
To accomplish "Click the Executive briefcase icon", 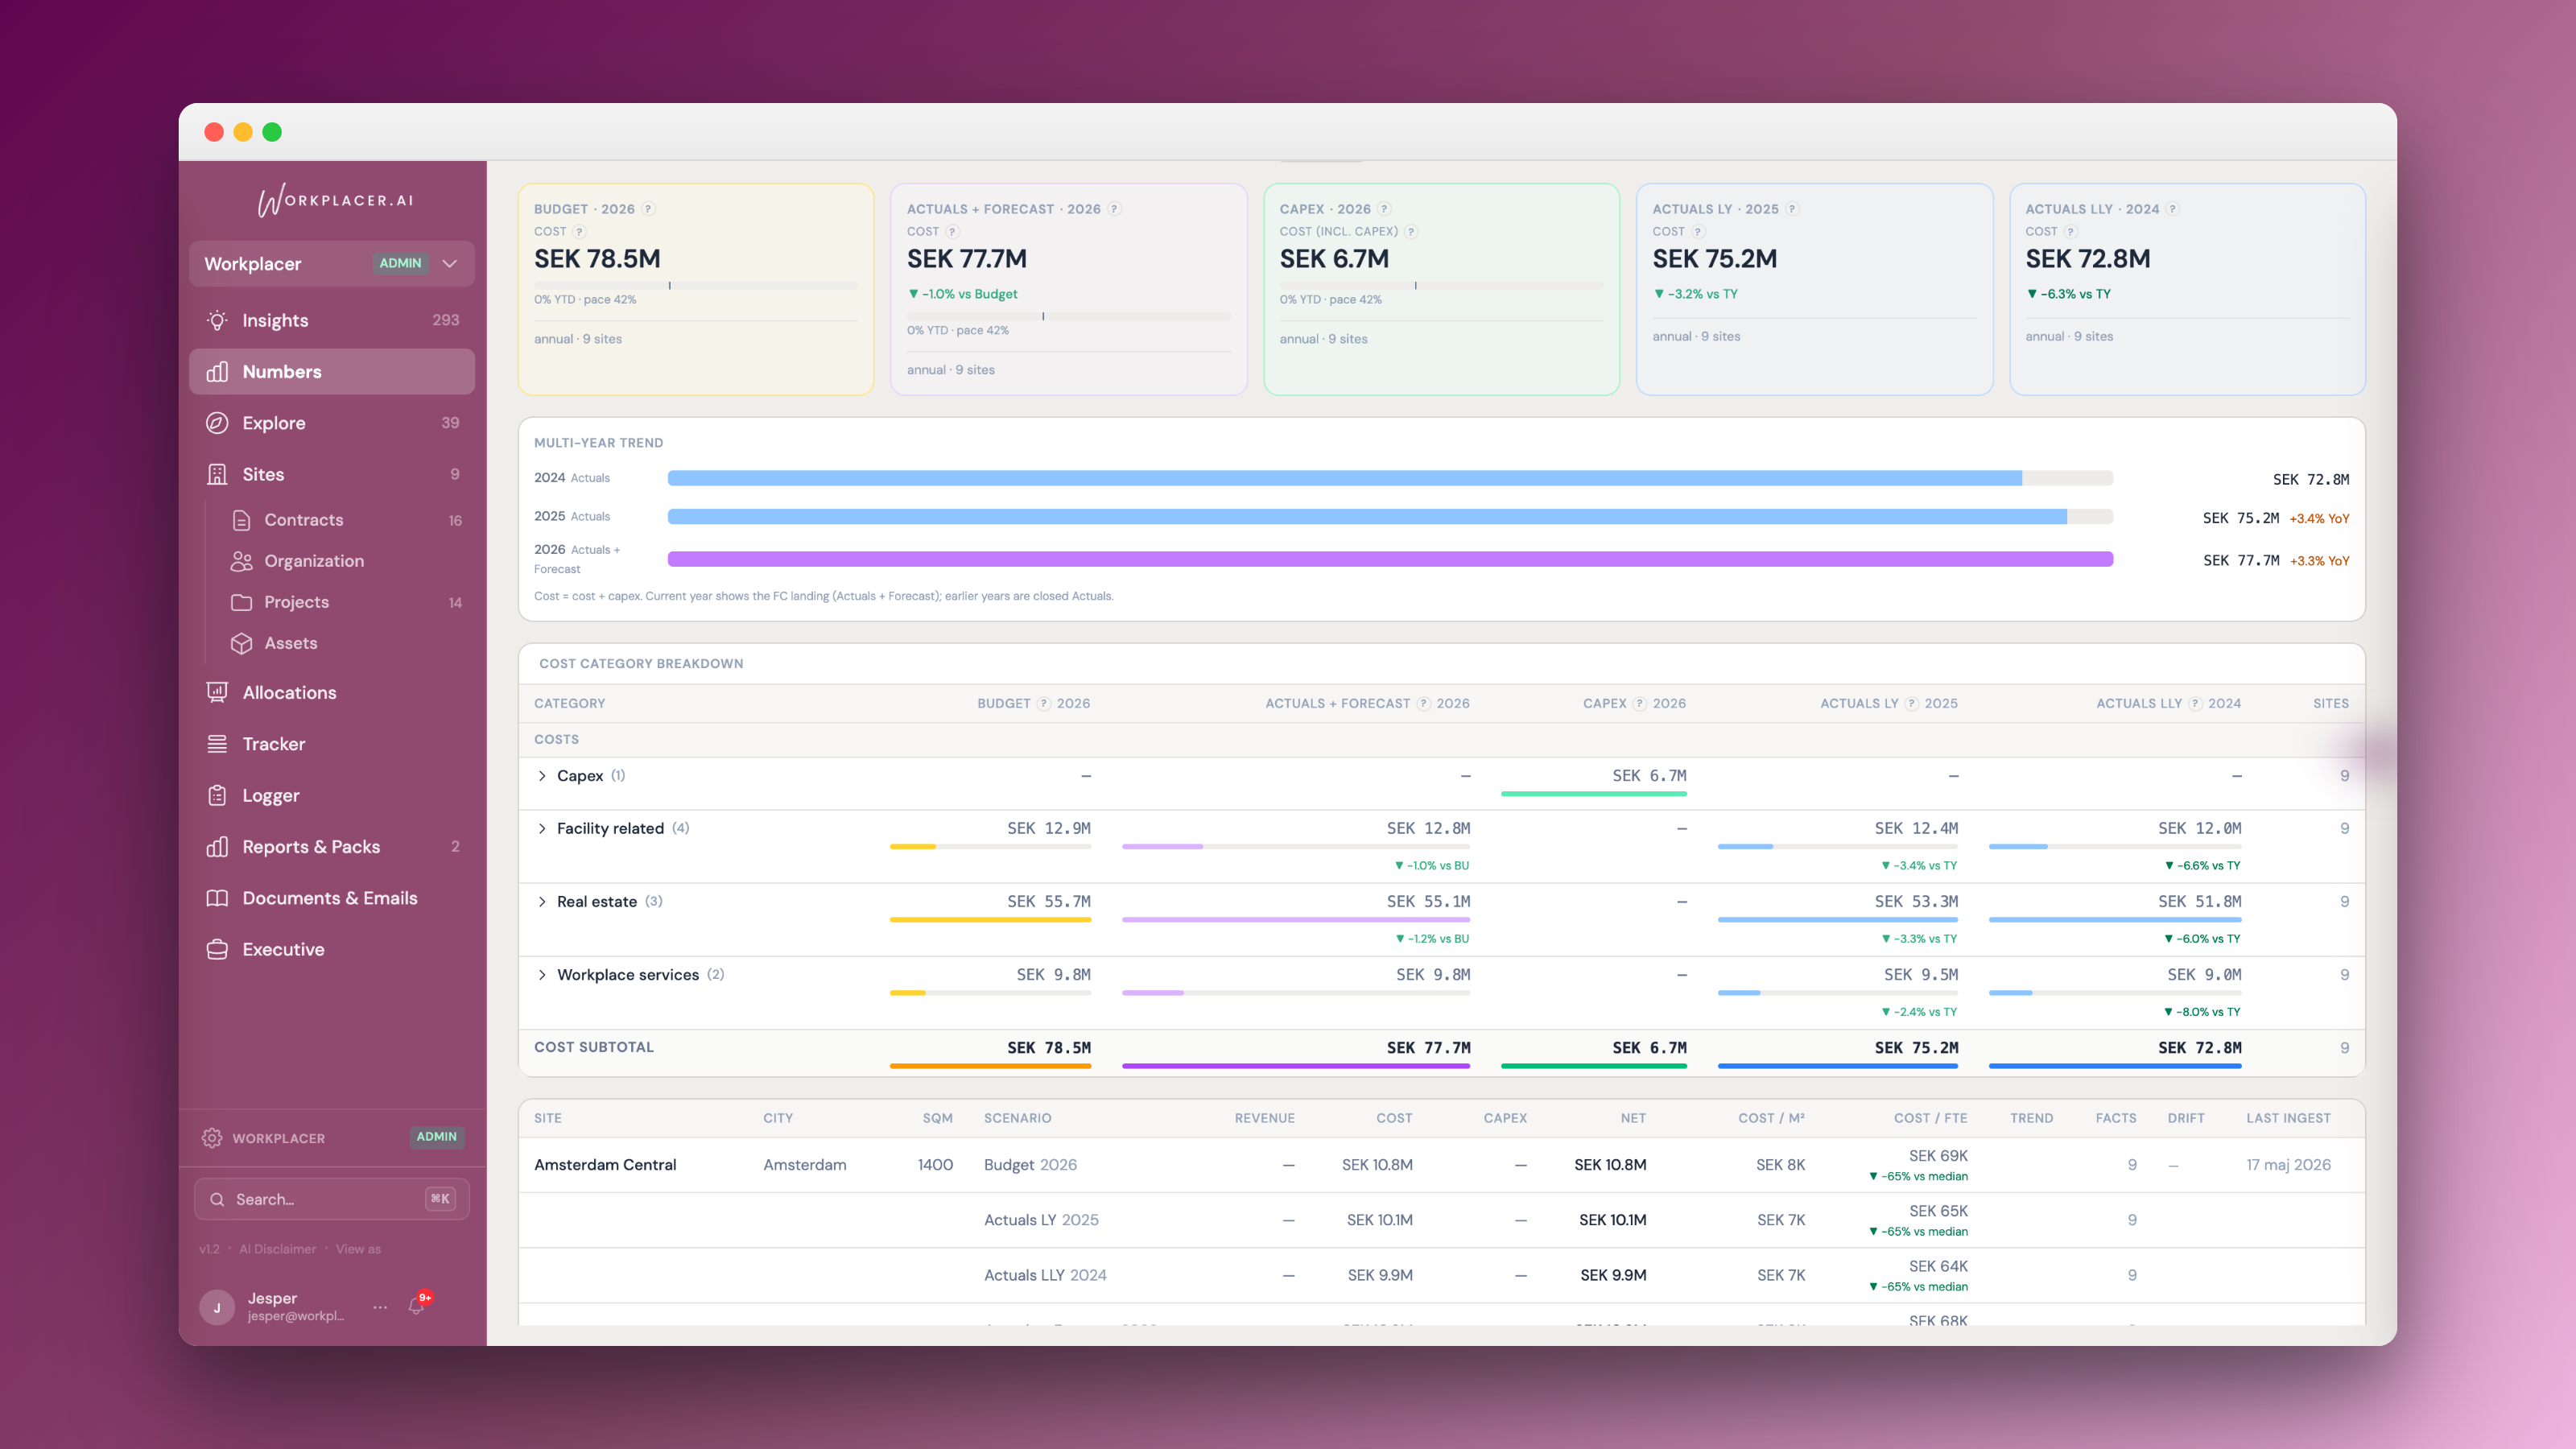I will pos(217,949).
